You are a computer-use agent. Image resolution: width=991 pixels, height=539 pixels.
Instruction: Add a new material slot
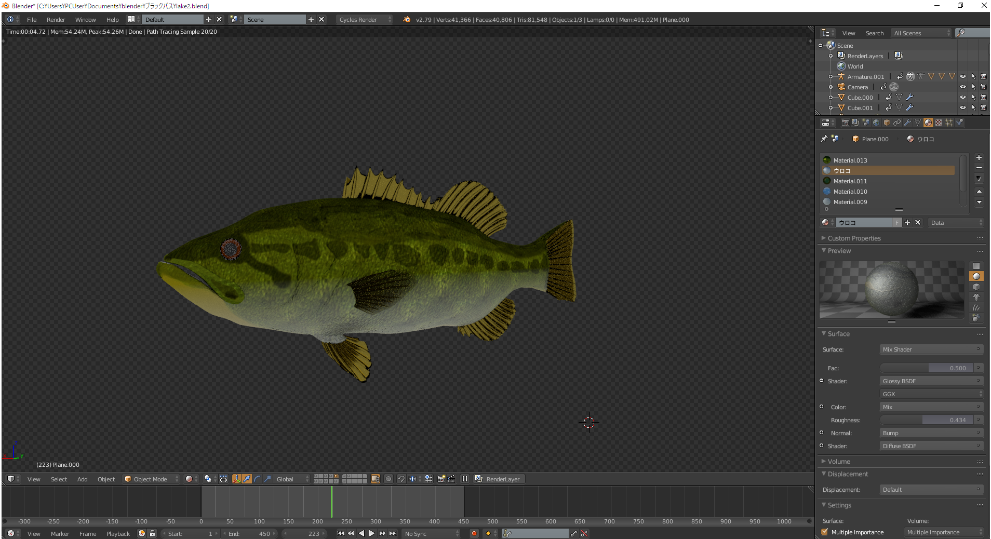(979, 157)
